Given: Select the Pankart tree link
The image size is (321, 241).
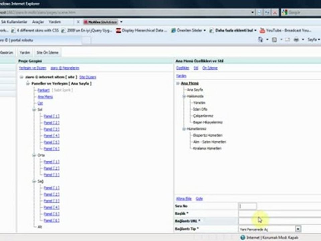Looking at the screenshot, I should [x=43, y=90].
